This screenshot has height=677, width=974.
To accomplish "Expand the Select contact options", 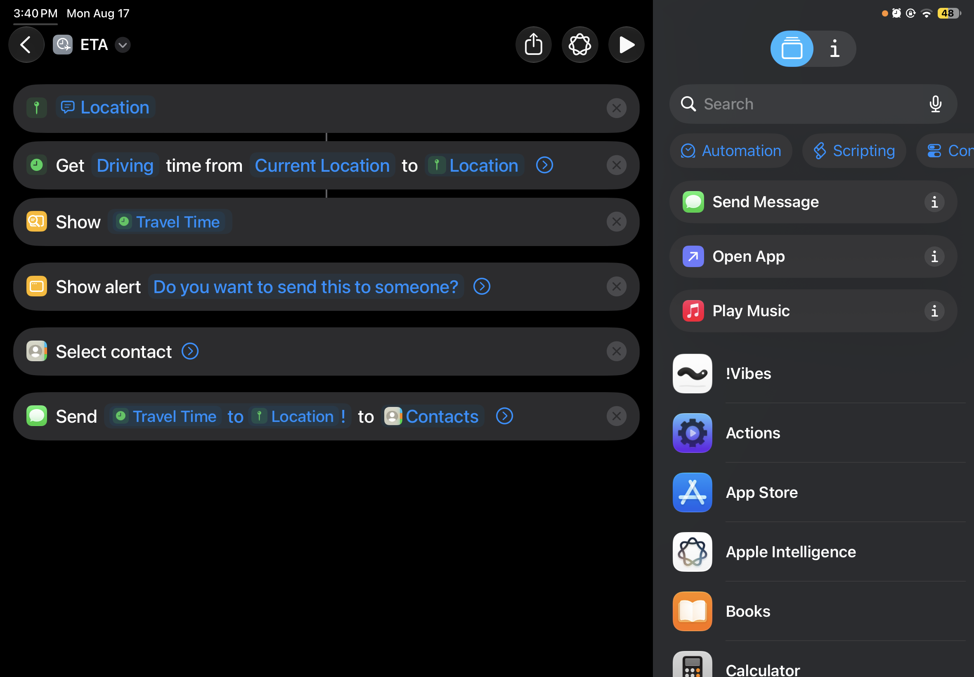I will pos(190,352).
